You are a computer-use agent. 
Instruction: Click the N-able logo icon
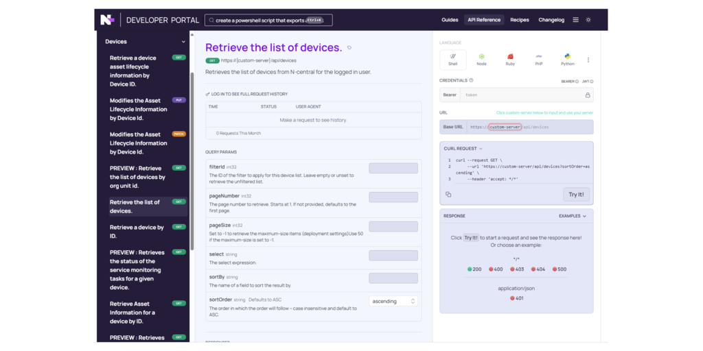click(x=107, y=20)
